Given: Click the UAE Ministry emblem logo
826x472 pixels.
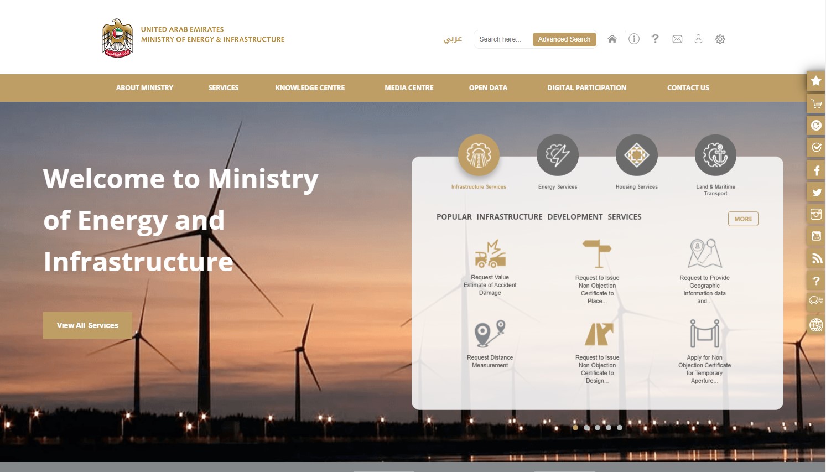Looking at the screenshot, I should tap(117, 38).
